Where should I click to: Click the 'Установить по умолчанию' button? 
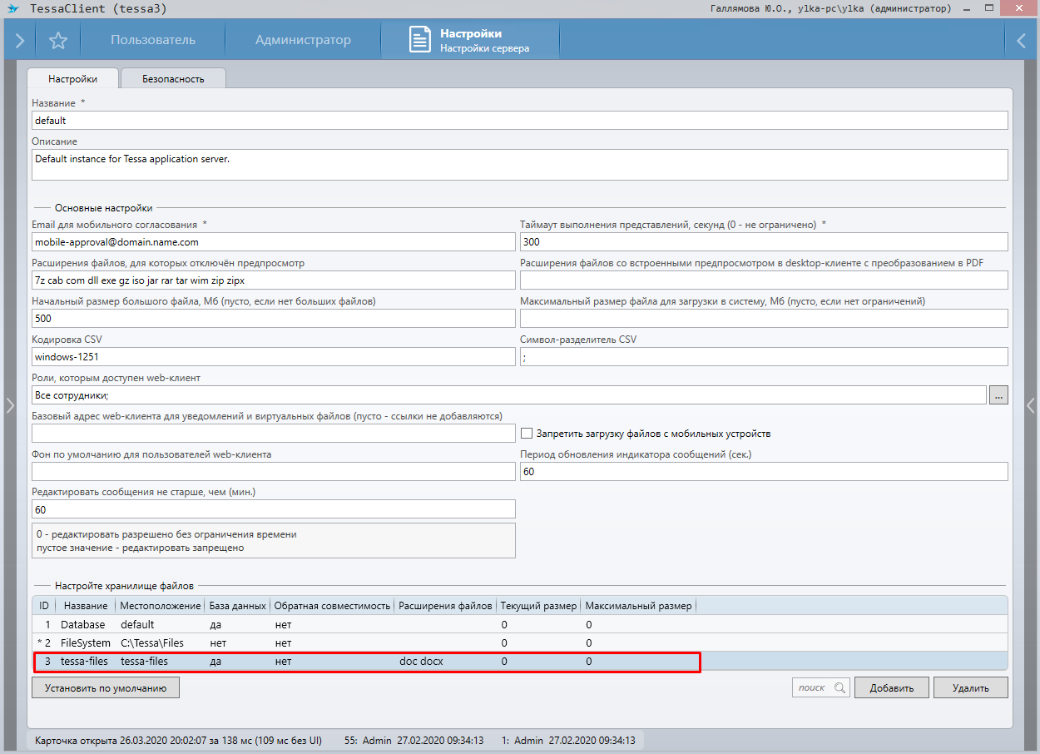pos(106,687)
